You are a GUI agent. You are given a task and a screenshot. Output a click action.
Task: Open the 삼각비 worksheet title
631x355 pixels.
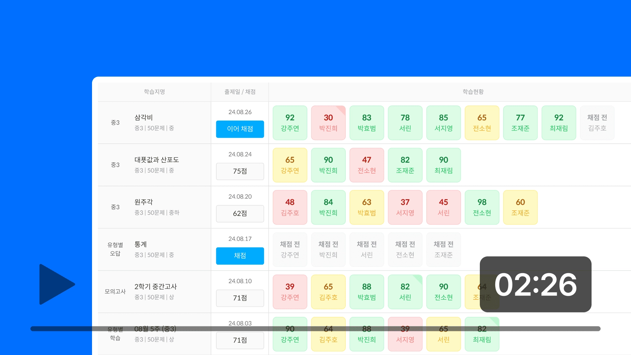click(144, 117)
